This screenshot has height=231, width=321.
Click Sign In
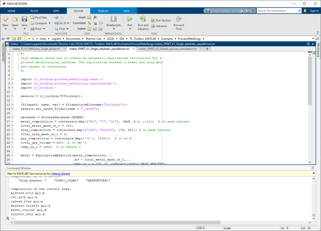[314, 11]
